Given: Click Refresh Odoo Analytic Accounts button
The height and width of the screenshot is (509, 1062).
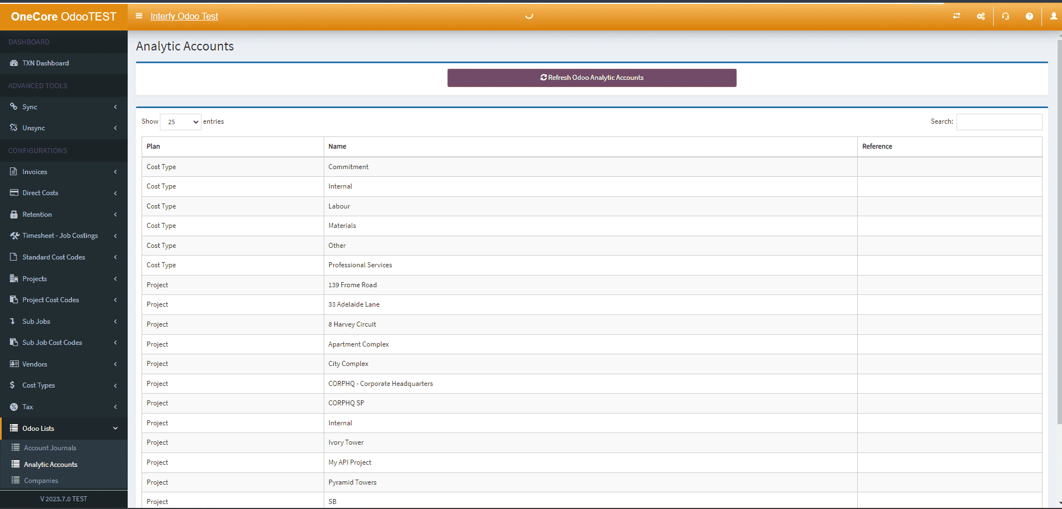Looking at the screenshot, I should pyautogui.click(x=591, y=78).
